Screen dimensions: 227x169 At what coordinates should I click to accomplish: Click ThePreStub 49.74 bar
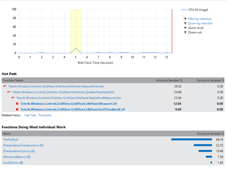point(192,139)
